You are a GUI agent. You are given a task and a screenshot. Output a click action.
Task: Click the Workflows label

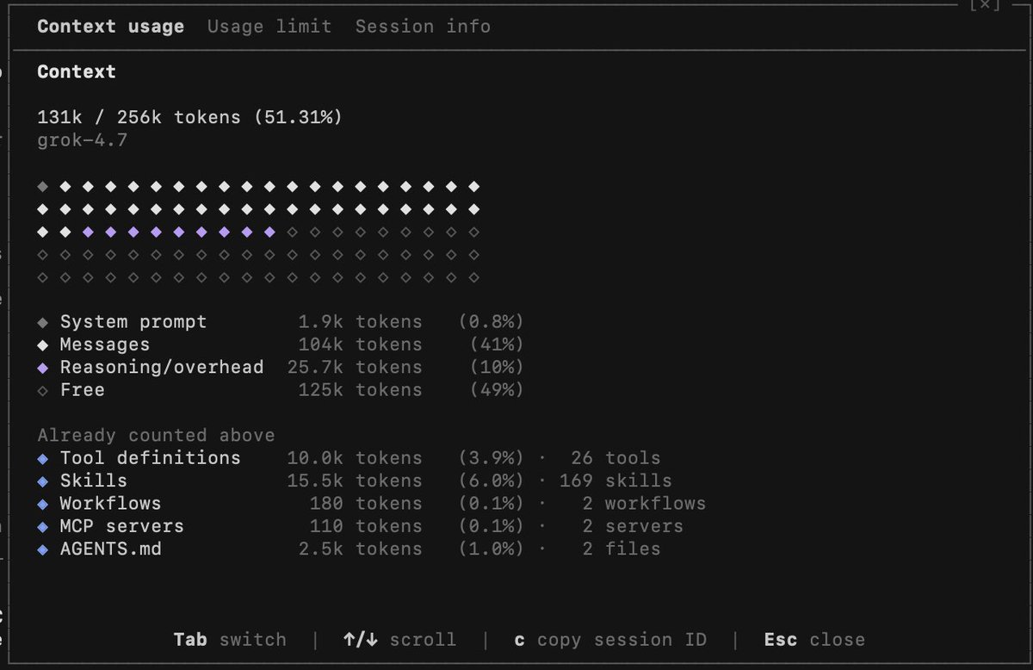coord(110,503)
